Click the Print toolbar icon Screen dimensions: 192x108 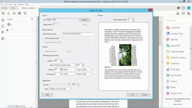19,13
